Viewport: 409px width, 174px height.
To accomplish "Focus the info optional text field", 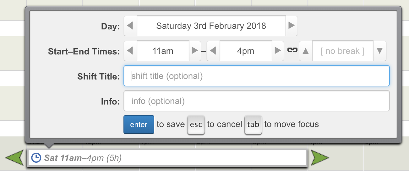I will click(x=256, y=101).
